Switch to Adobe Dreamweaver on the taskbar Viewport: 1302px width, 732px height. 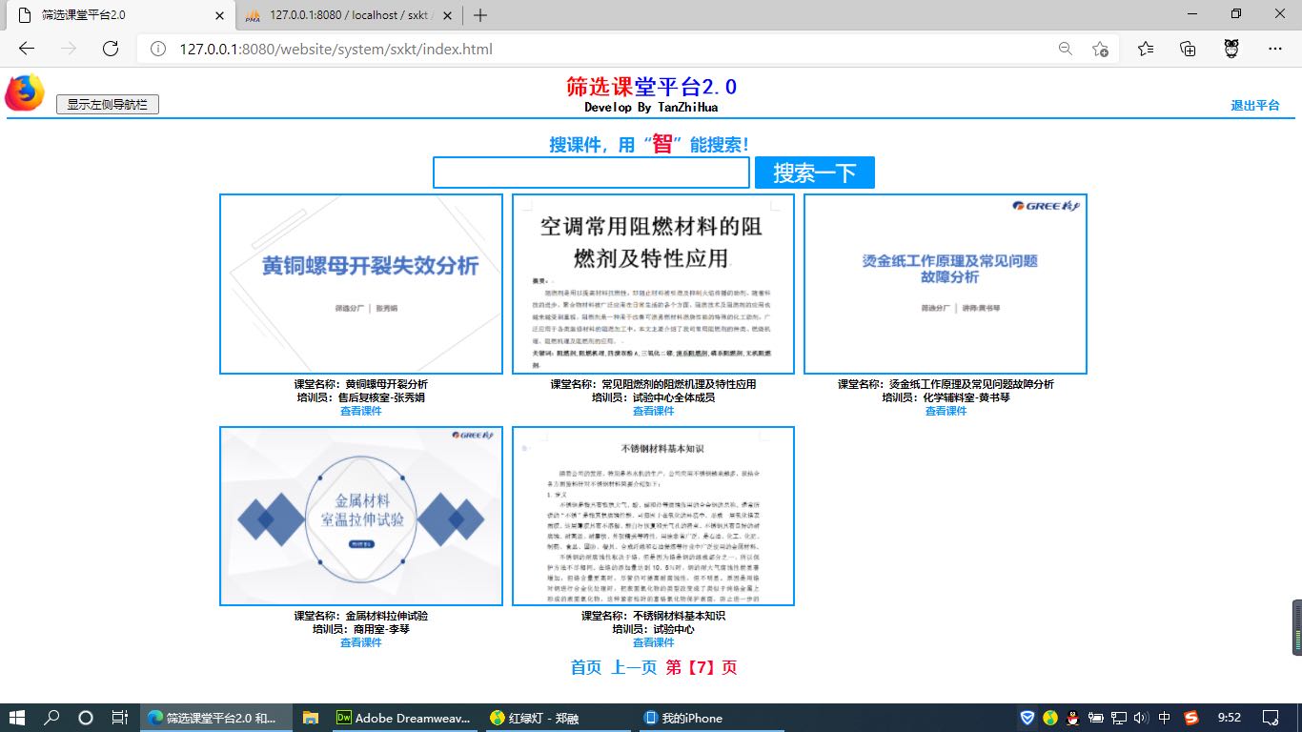pyautogui.click(x=404, y=718)
